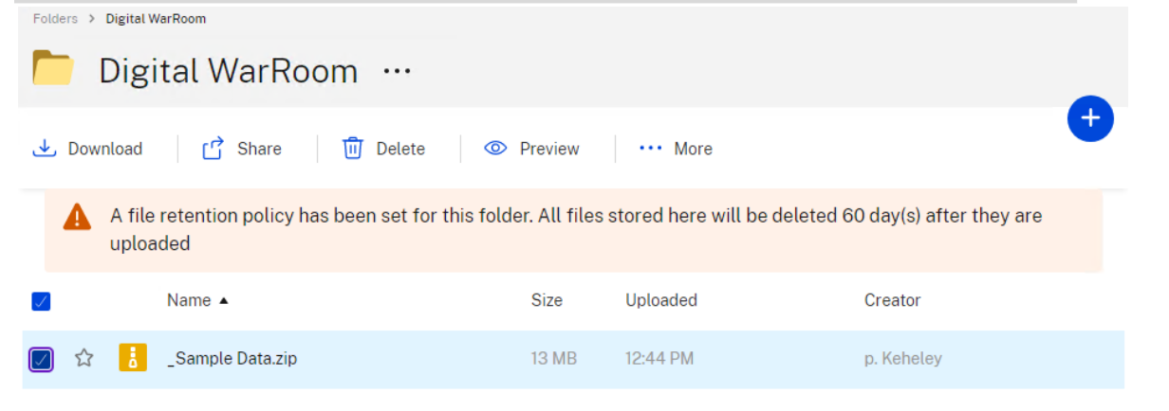Click the orange retention warning triangle
Viewport: 1169px width, 411px height.
click(77, 217)
